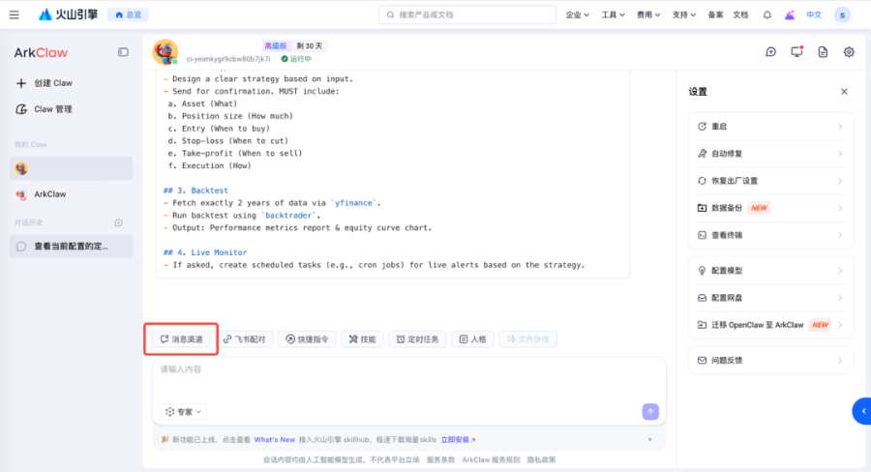Open 配置网盘 in settings
The height and width of the screenshot is (472, 871).
click(x=770, y=298)
